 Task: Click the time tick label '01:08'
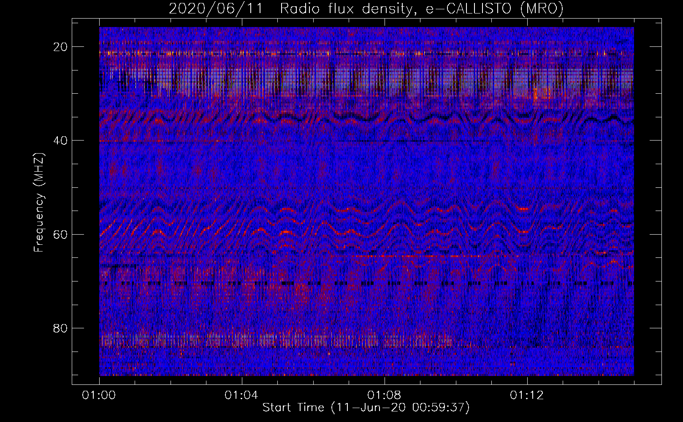tap(384, 395)
